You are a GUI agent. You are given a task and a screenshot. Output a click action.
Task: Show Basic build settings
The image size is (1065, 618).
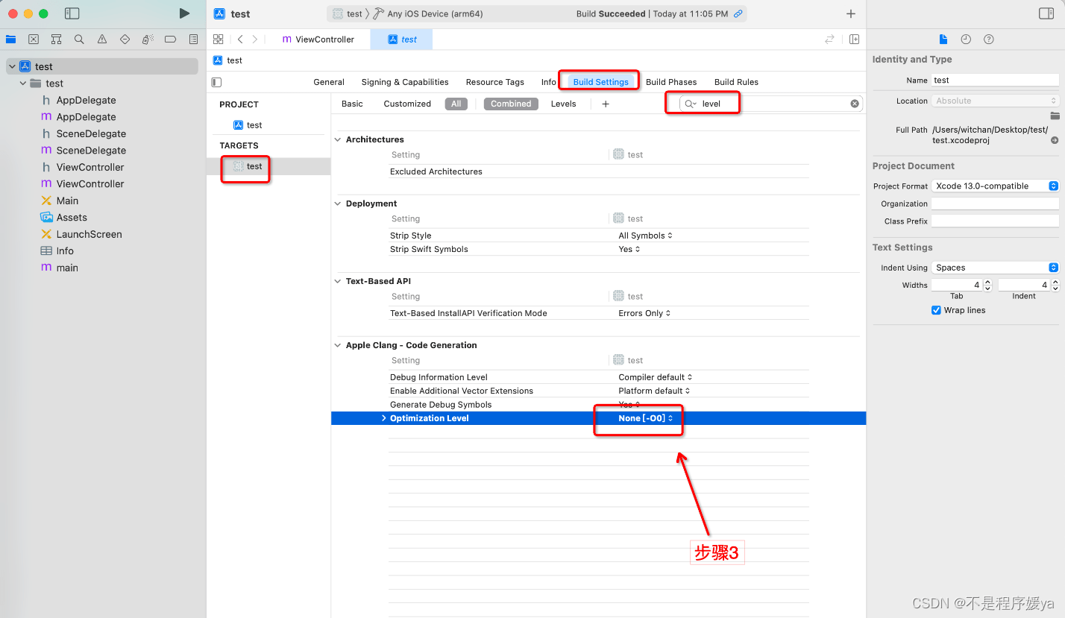pyautogui.click(x=352, y=104)
